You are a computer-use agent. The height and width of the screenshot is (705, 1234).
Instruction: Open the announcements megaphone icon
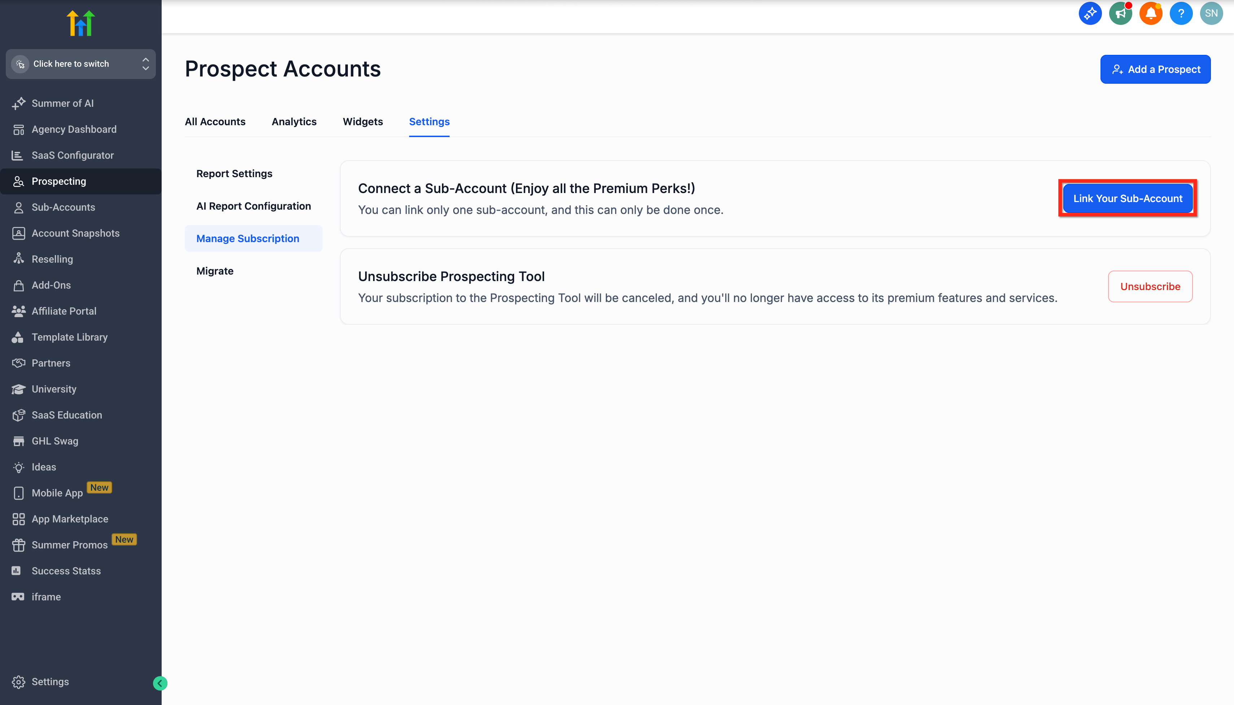click(1120, 14)
